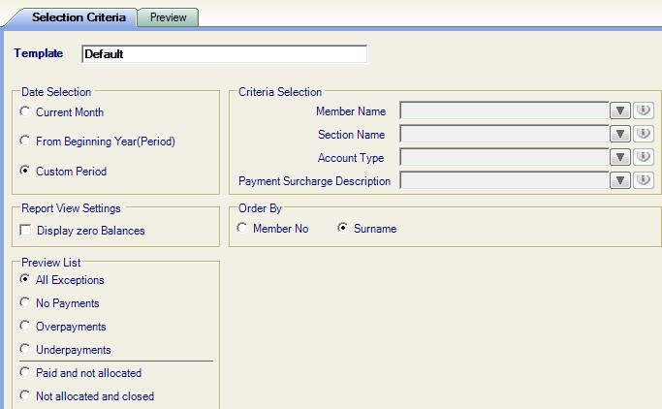Viewport: 662px width, 409px height.
Task: Expand the Section Name dropdown
Action: 620,134
